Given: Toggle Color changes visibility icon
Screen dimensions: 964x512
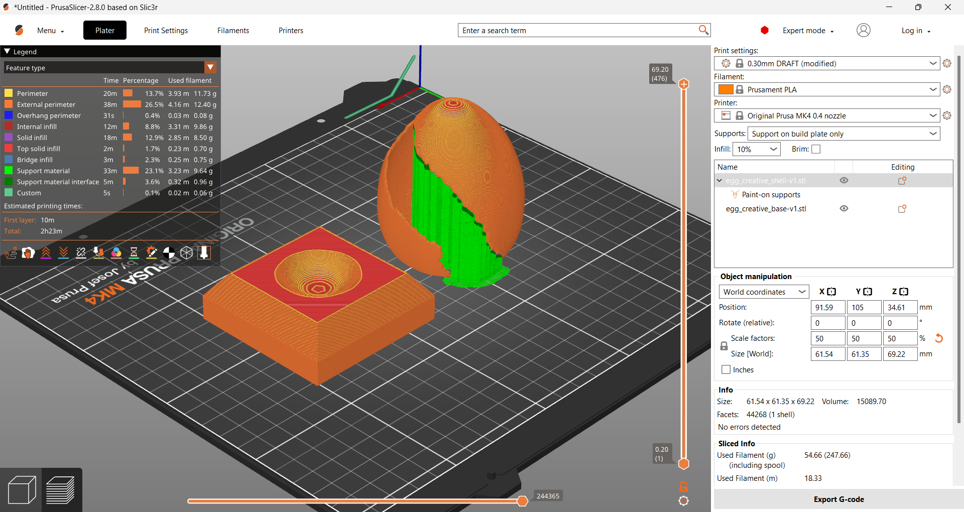Looking at the screenshot, I should [116, 252].
